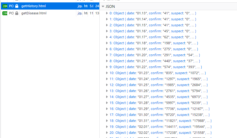Expand object 10 with date 01.23
Image resolution: width=237 pixels, height=138 pixels.
pyautogui.click(x=107, y=73)
